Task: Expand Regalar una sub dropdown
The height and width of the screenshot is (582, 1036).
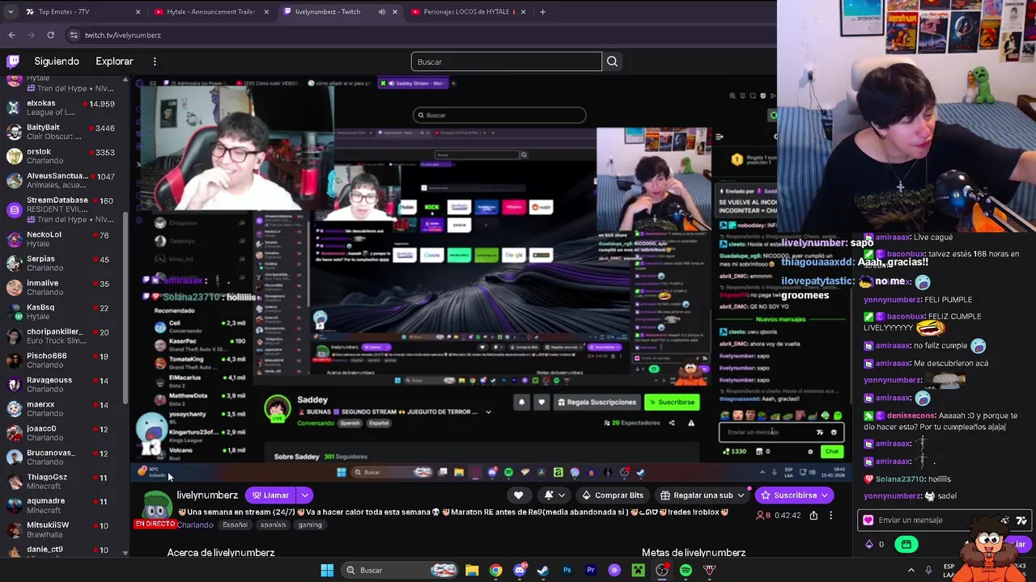Action: pos(741,496)
